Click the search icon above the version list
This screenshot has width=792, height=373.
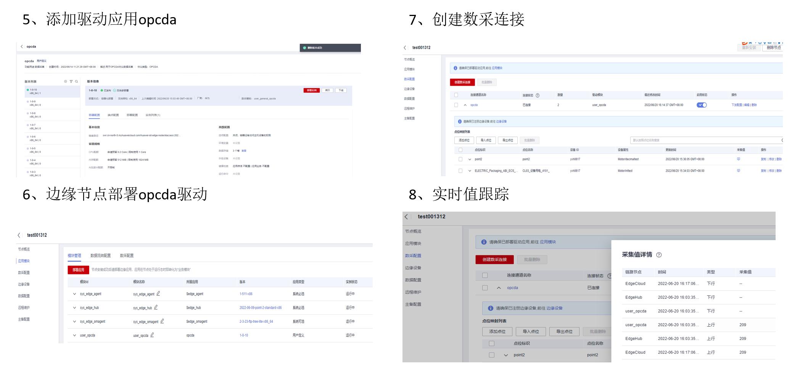coord(76,81)
